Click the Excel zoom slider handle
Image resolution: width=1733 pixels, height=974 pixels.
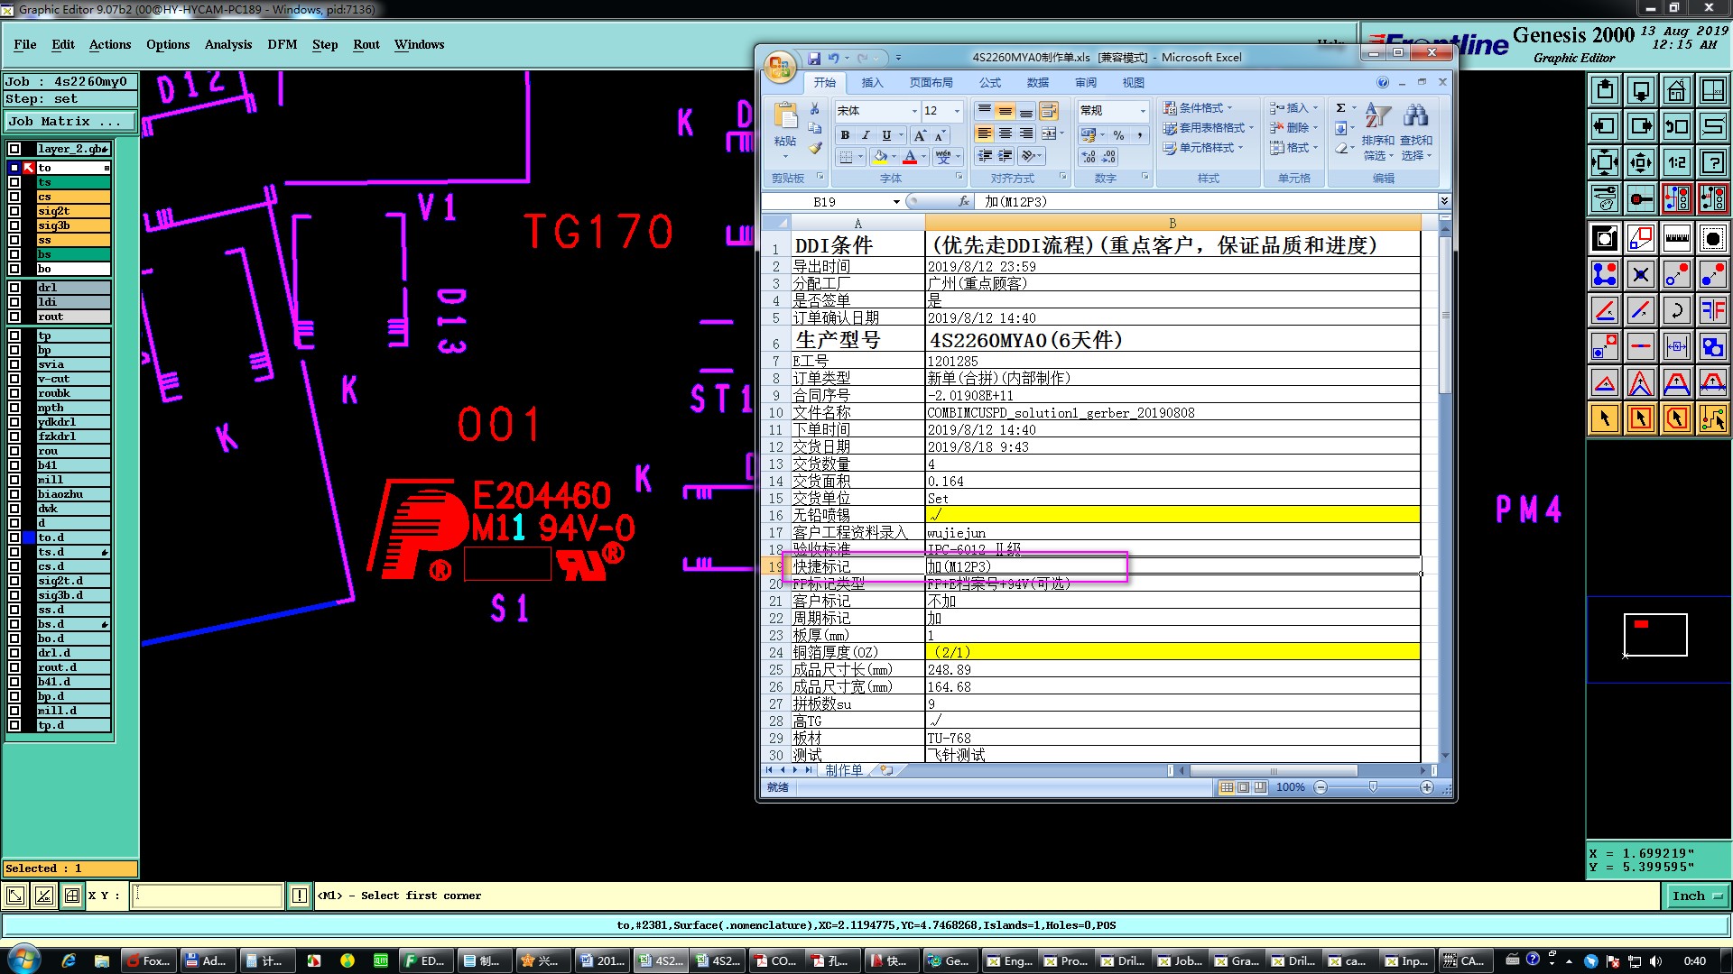(x=1373, y=787)
